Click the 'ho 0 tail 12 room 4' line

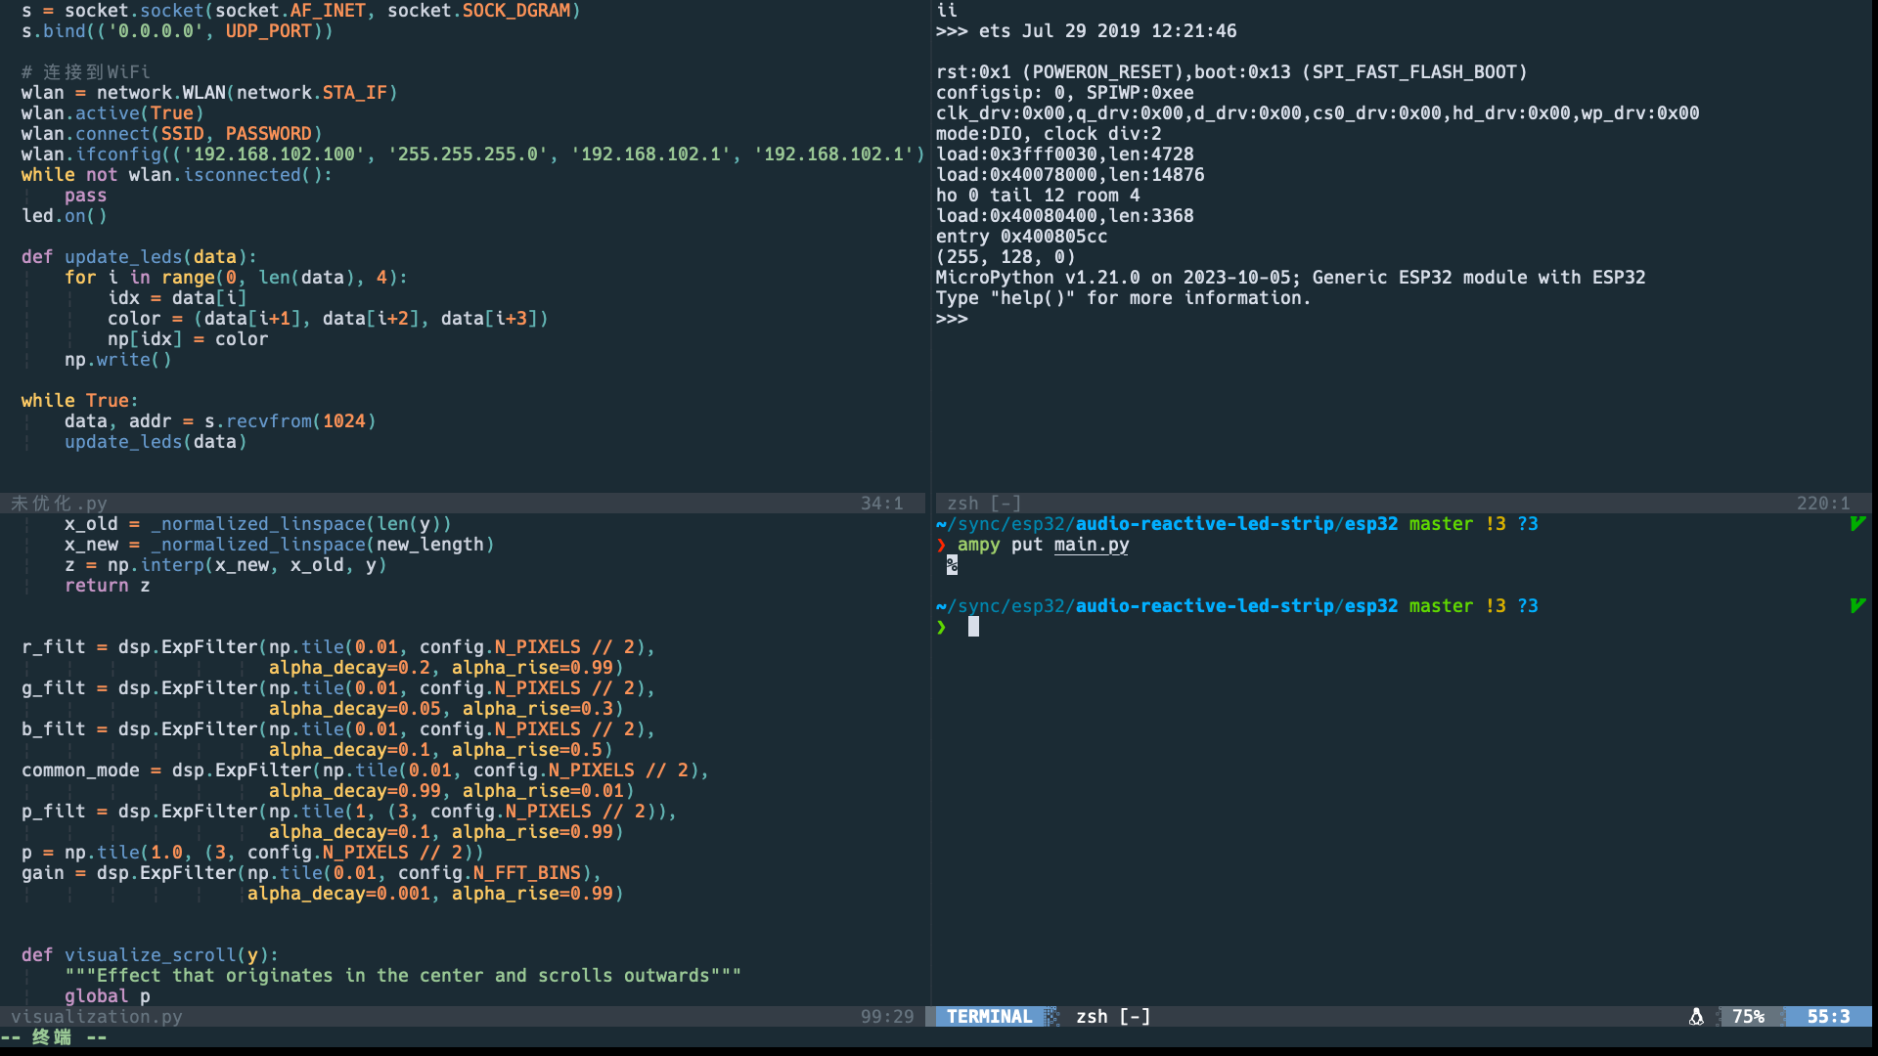[x=1038, y=196]
